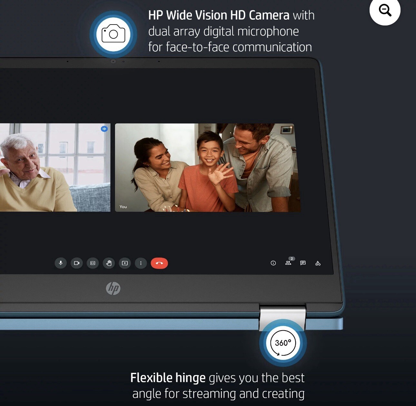This screenshot has height=406, width=416.
Task: Turn off the camera in the call toolbar
Action: [77, 263]
